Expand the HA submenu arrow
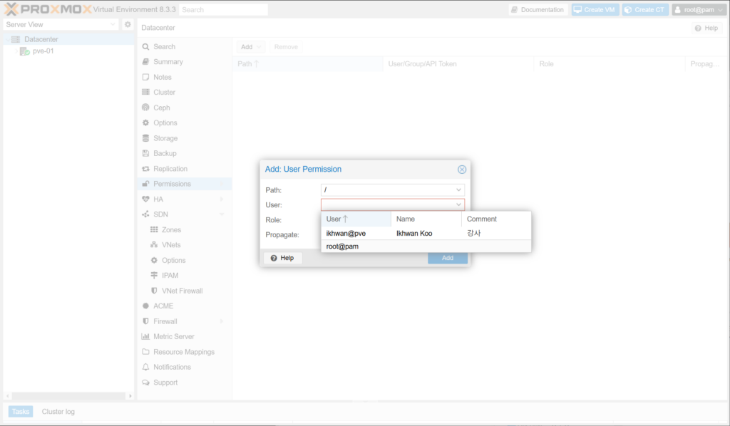The image size is (730, 426). click(x=222, y=199)
